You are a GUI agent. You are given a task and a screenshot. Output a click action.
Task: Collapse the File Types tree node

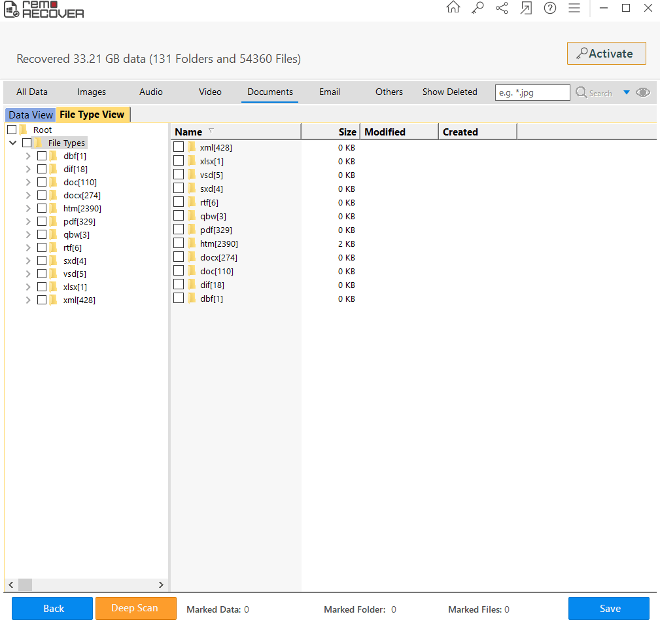13,143
